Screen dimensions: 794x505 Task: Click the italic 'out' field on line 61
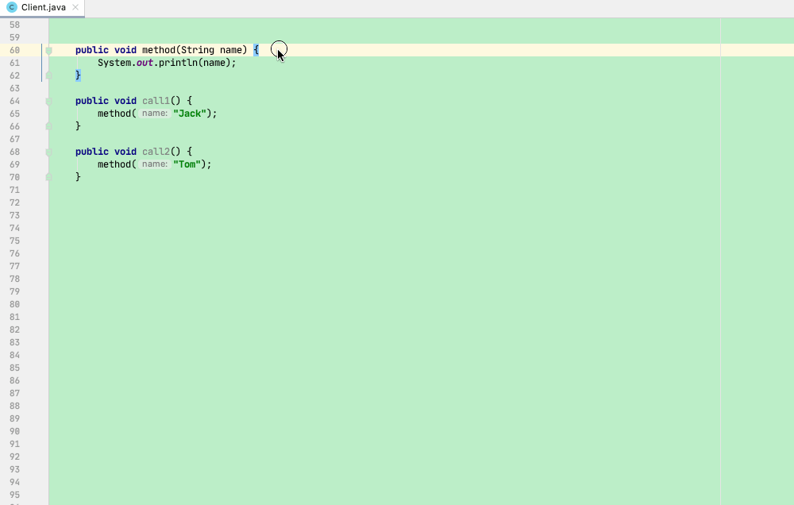(x=145, y=63)
